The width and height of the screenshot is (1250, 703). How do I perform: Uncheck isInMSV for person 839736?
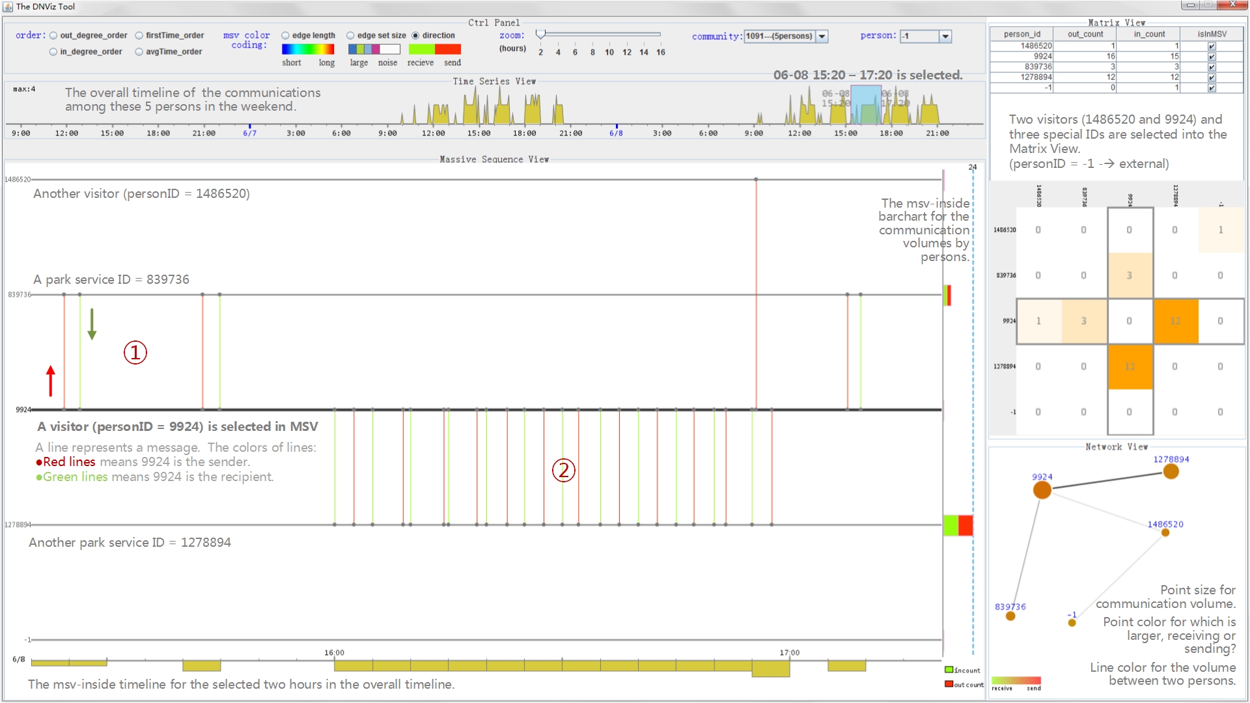click(1212, 67)
